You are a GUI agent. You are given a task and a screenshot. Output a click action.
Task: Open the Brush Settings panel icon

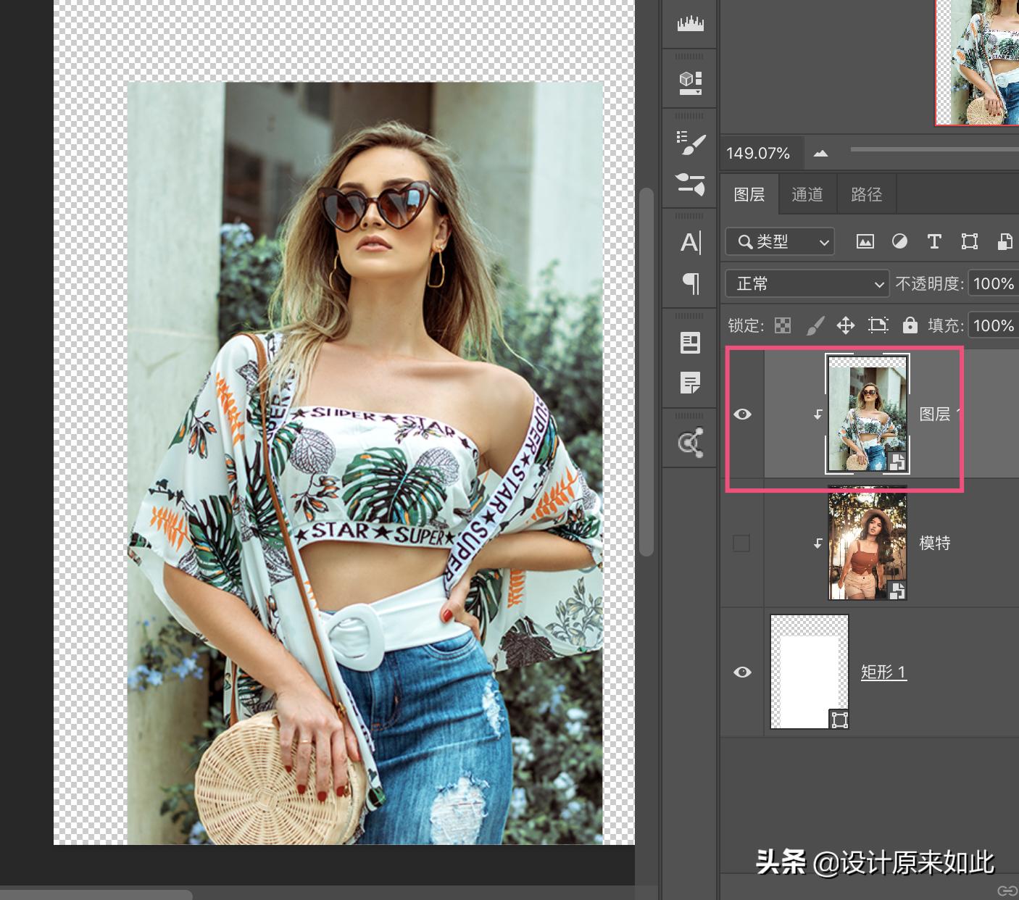(x=690, y=143)
